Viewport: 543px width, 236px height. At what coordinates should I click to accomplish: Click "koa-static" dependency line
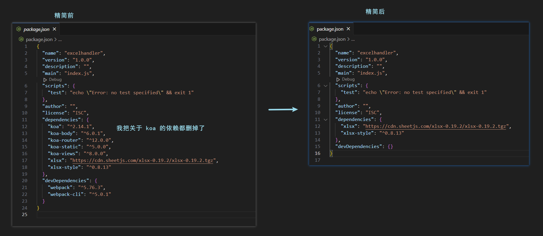click(x=79, y=147)
